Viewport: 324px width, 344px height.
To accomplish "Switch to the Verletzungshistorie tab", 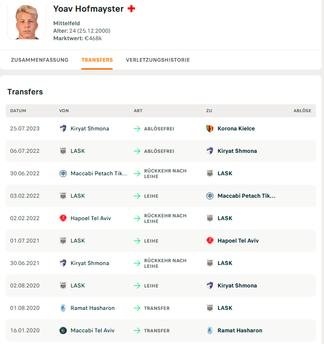I will 158,60.
